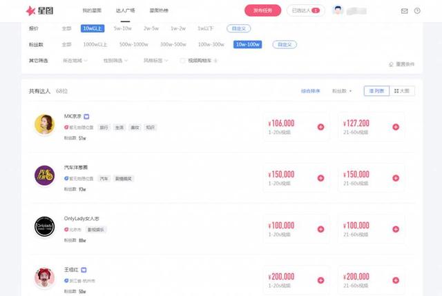Image resolution: width=442 pixels, height=296 pixels.
Task: Expand the 风格标签 dropdown
Action: [x=156, y=61]
